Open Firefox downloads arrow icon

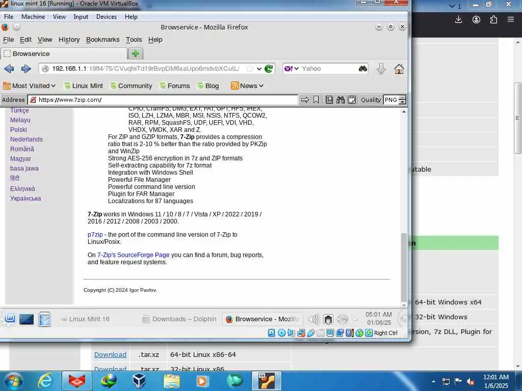[x=381, y=69]
